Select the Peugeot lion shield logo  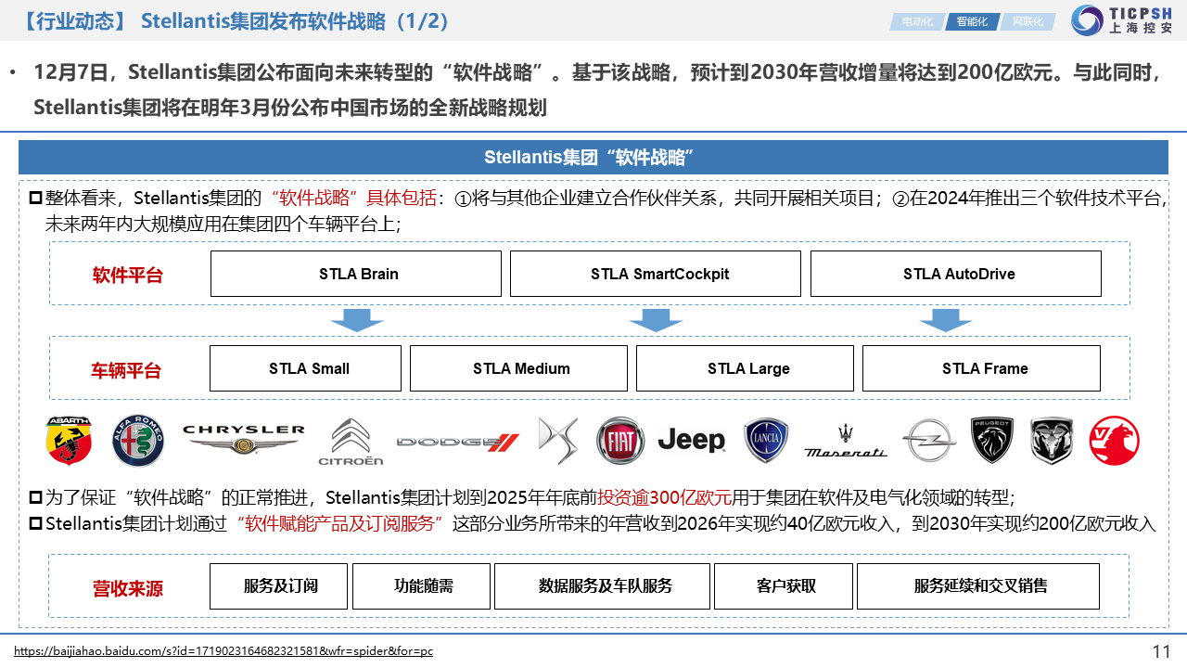[x=992, y=440]
